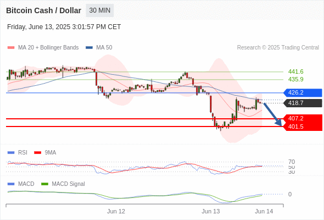The image size is (324, 220).
Task: Click the MACD Signal legend label
Action: 69,184
